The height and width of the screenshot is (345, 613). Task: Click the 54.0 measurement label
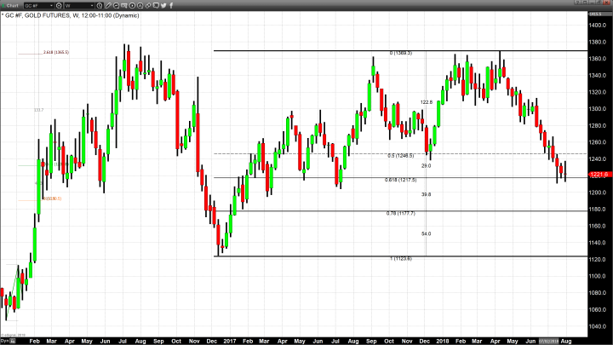tap(427, 234)
